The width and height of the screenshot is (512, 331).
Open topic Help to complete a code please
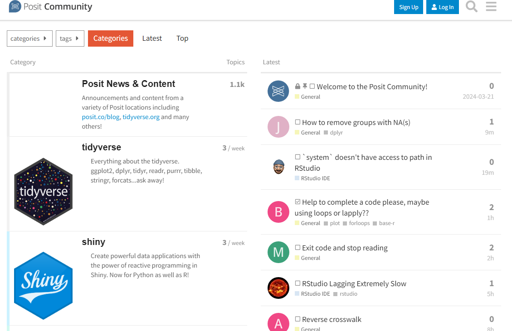coord(362,207)
